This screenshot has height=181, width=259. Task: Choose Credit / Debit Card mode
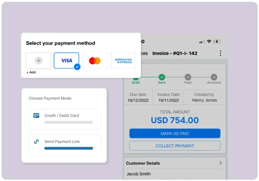tap(65, 119)
